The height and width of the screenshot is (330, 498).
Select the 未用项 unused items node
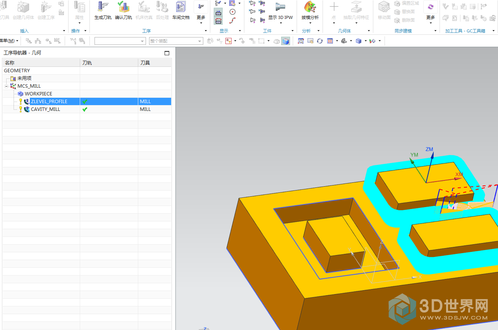(x=24, y=78)
